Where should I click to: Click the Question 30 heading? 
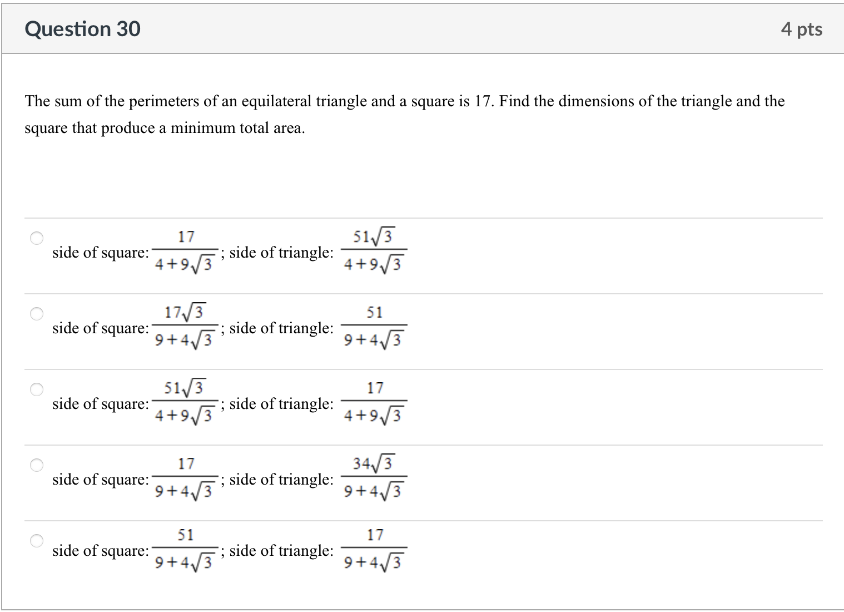pyautogui.click(x=82, y=29)
